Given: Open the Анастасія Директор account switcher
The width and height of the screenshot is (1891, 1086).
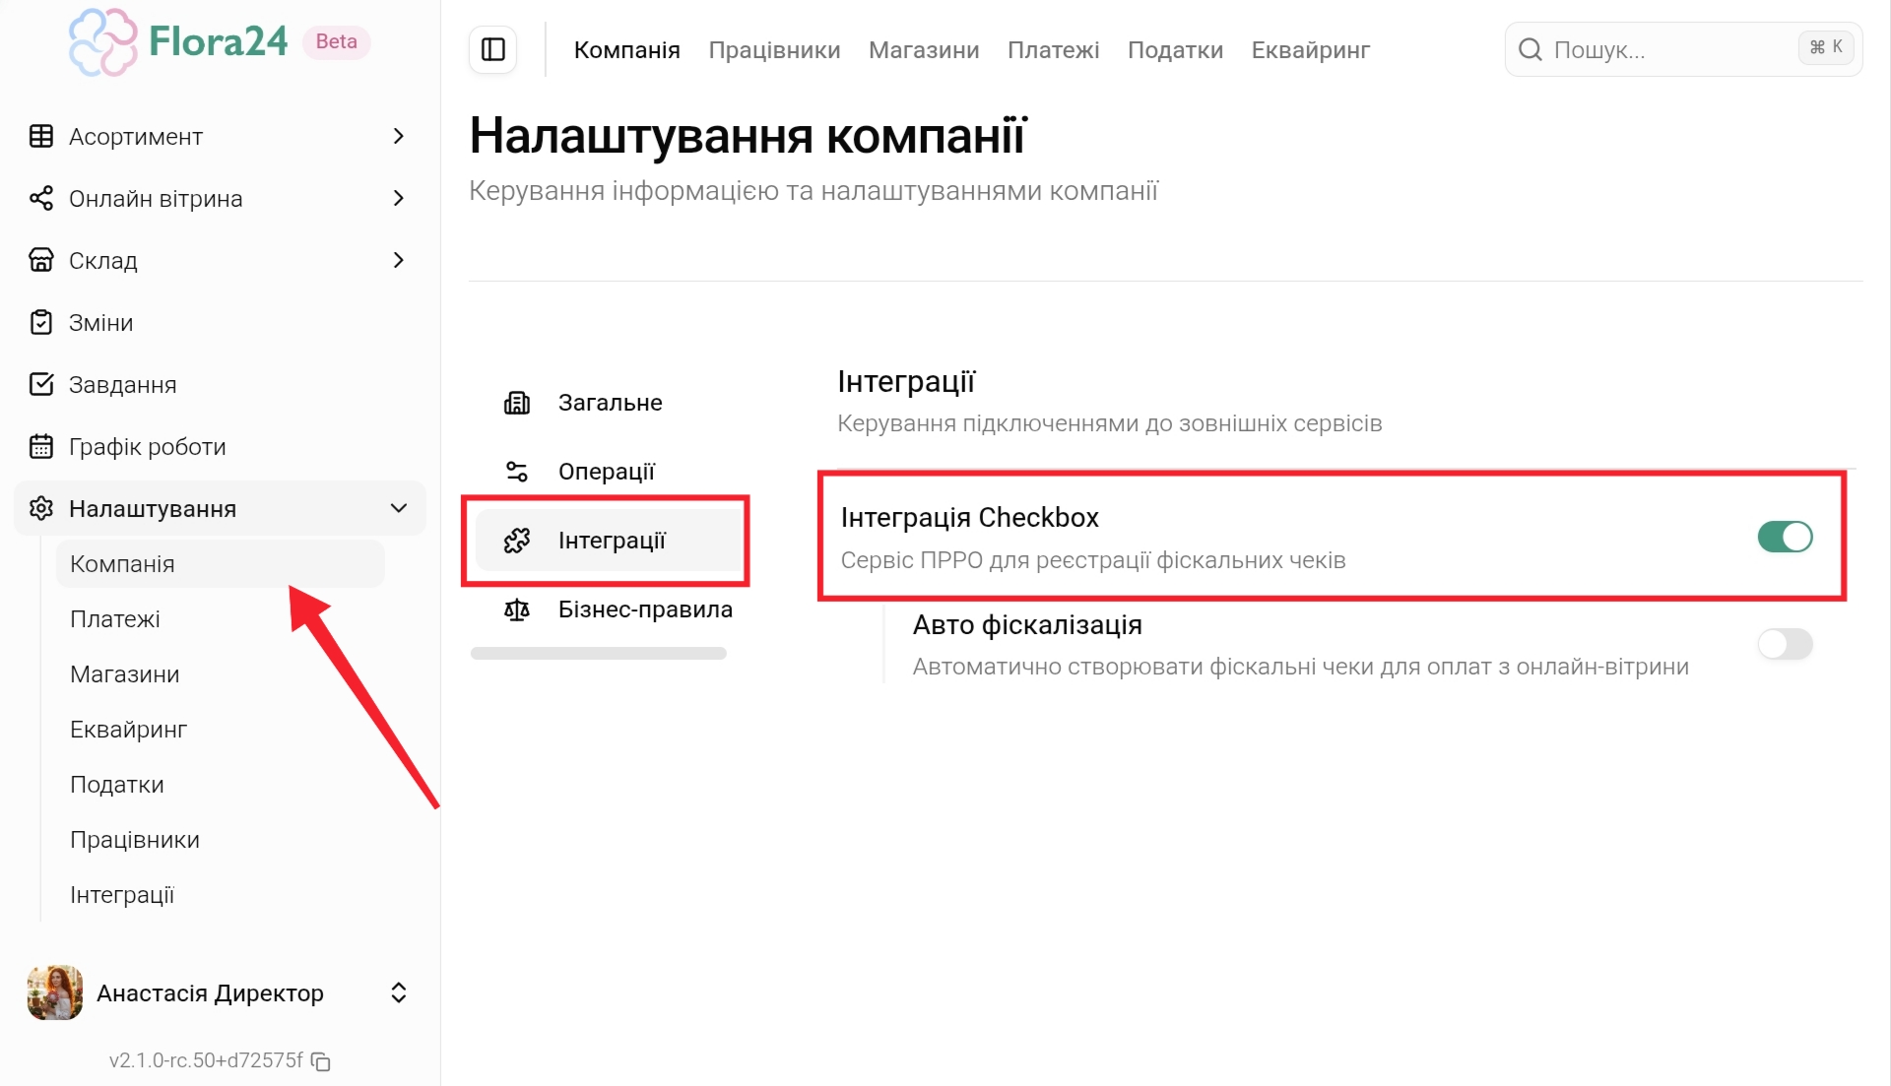Looking at the screenshot, I should [x=399, y=992].
